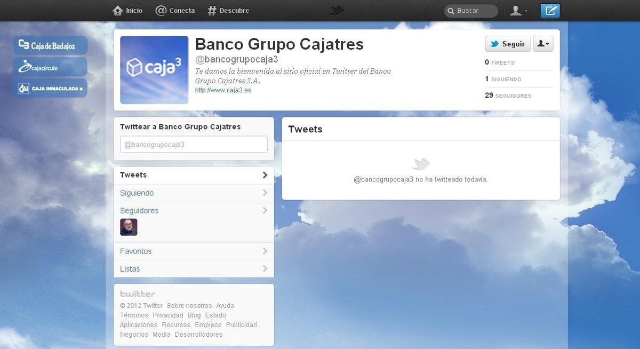Expand the Siguiendo list arrow
This screenshot has width=640, height=349.
[x=265, y=193]
